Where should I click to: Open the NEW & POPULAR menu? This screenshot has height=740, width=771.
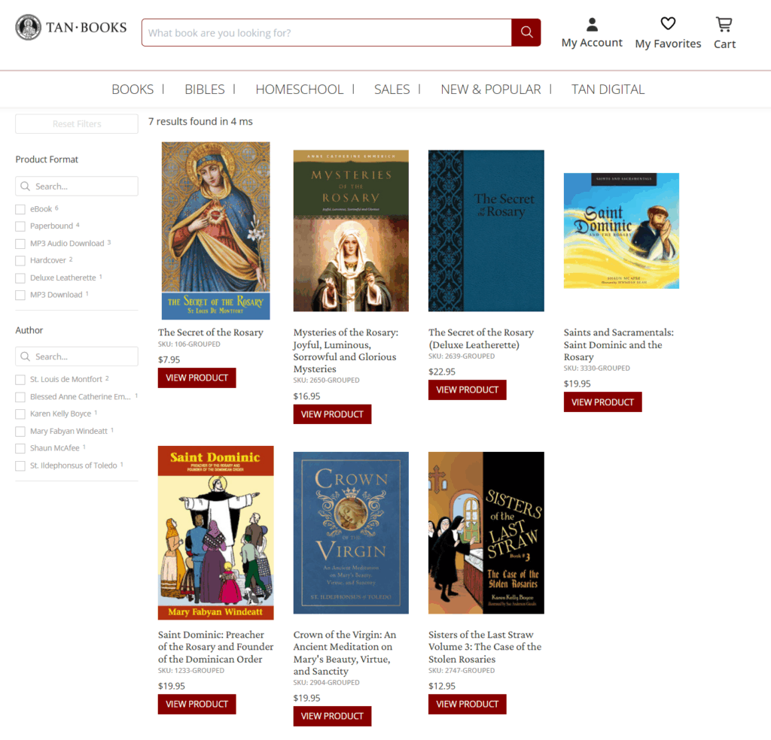pos(490,89)
